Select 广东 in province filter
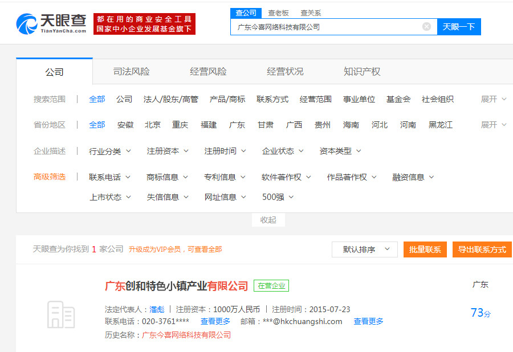The width and height of the screenshot is (513, 352). 237,125
